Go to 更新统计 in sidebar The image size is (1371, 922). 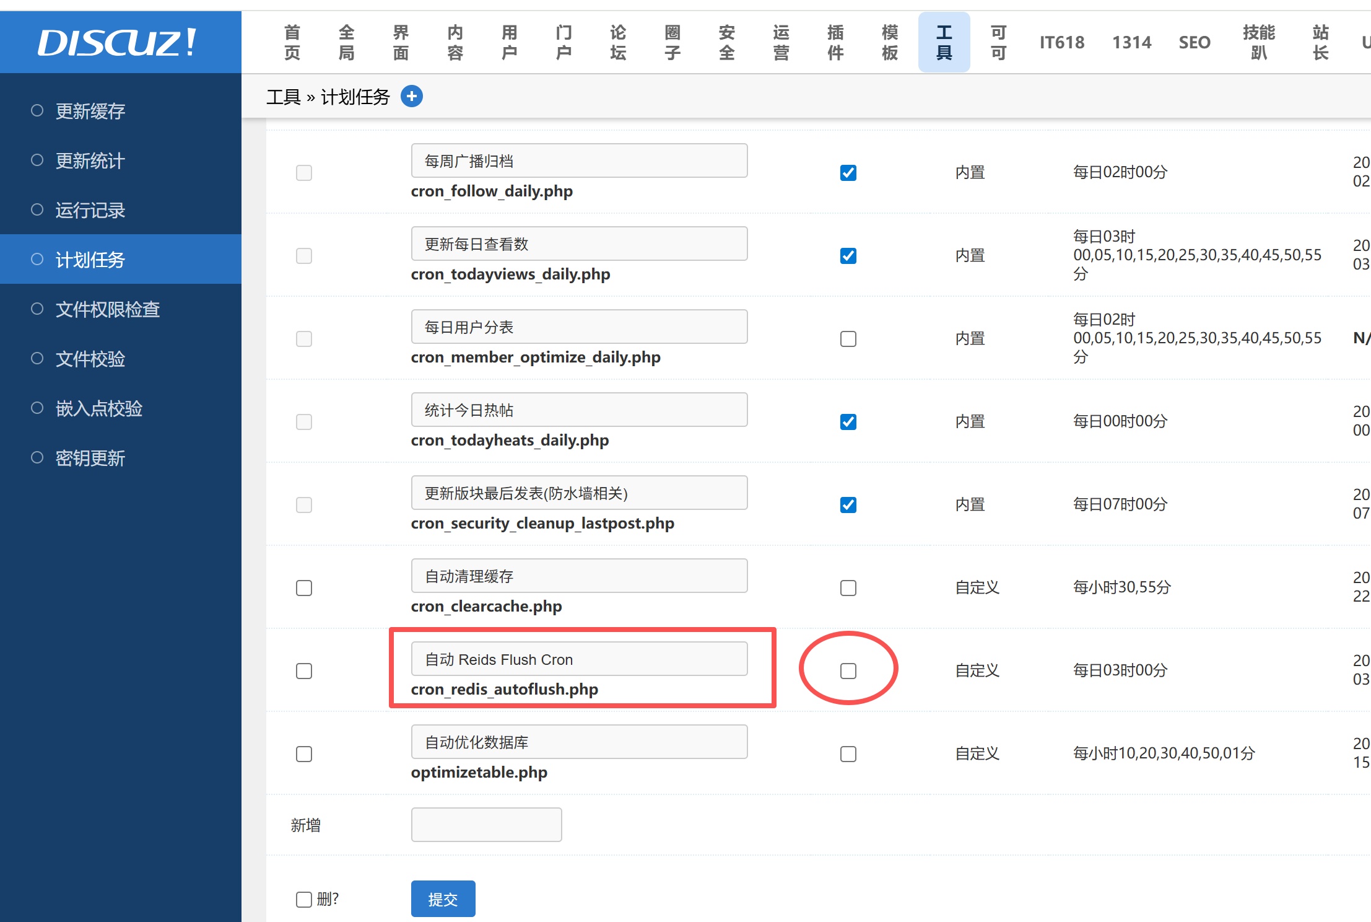point(121,160)
